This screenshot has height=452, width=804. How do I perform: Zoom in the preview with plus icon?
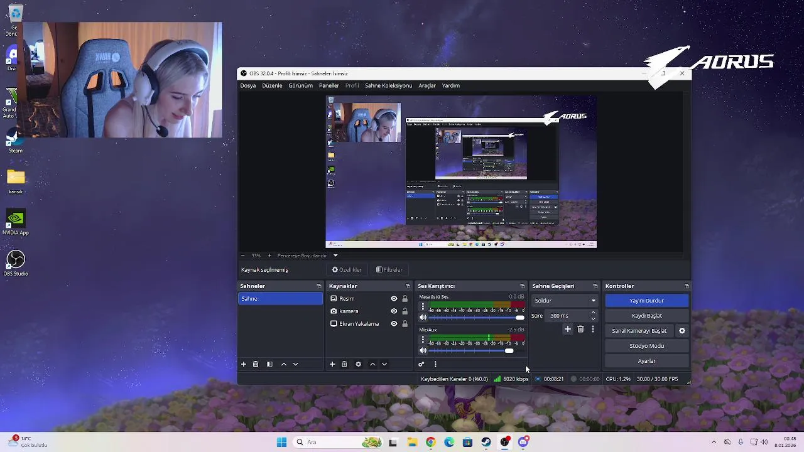point(269,256)
